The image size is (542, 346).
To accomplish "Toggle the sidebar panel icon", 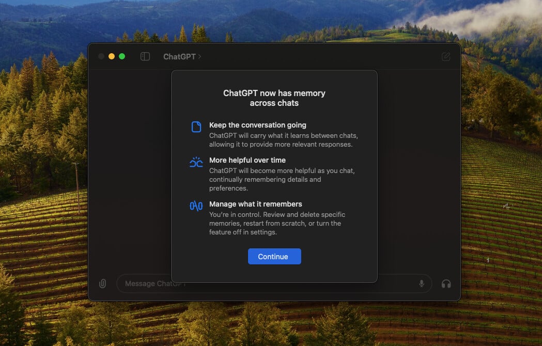I will click(145, 56).
